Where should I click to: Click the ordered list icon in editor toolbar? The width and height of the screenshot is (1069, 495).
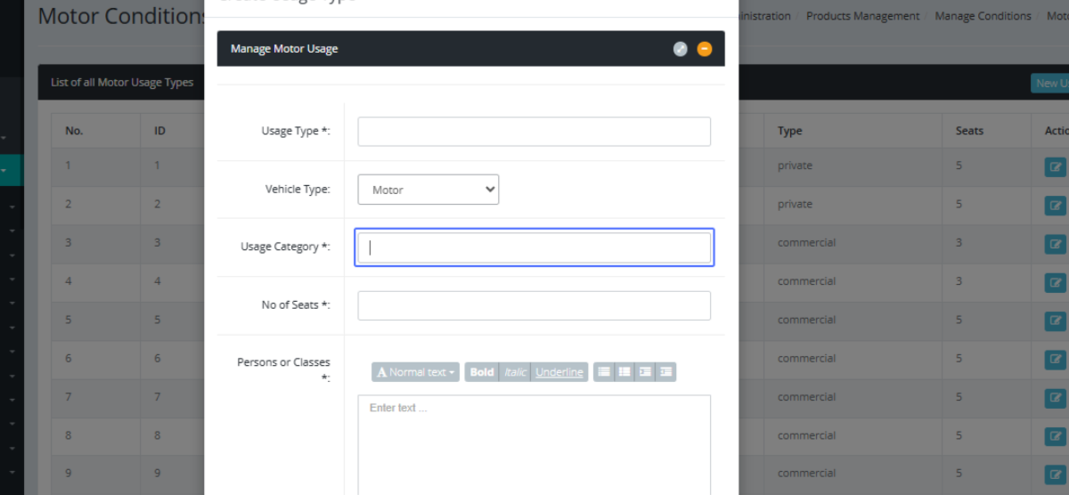(x=624, y=372)
